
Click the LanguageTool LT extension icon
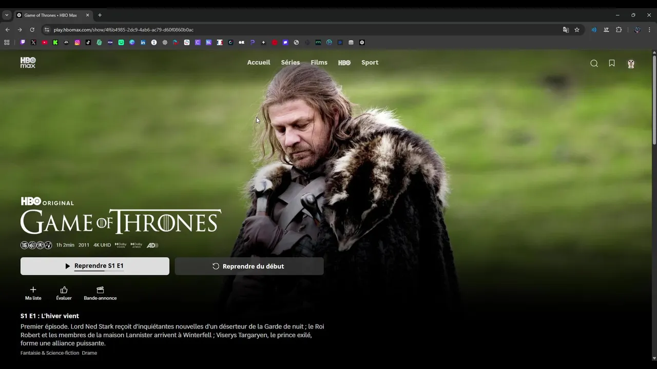click(x=606, y=30)
